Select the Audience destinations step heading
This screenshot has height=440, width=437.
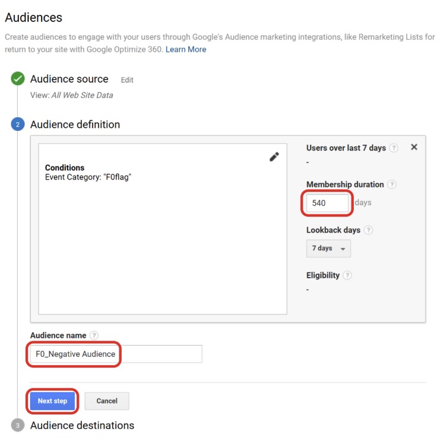point(82,425)
